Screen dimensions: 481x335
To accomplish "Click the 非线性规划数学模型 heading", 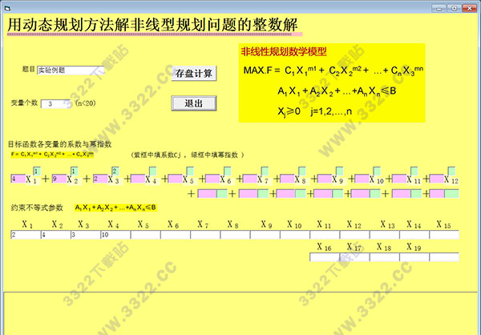I will (284, 52).
